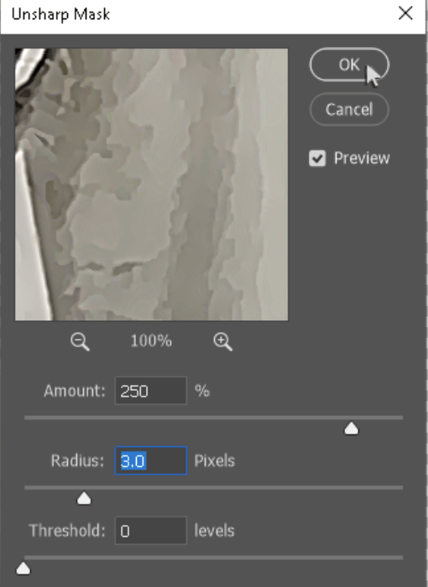
Task: Select the Threshold levels input field
Action: point(151,531)
